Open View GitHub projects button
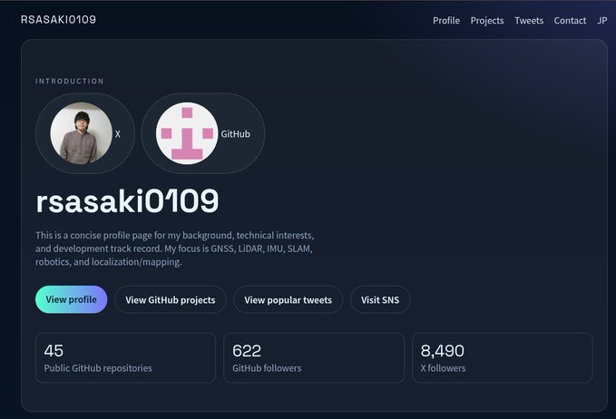The width and height of the screenshot is (616, 419). coord(171,299)
